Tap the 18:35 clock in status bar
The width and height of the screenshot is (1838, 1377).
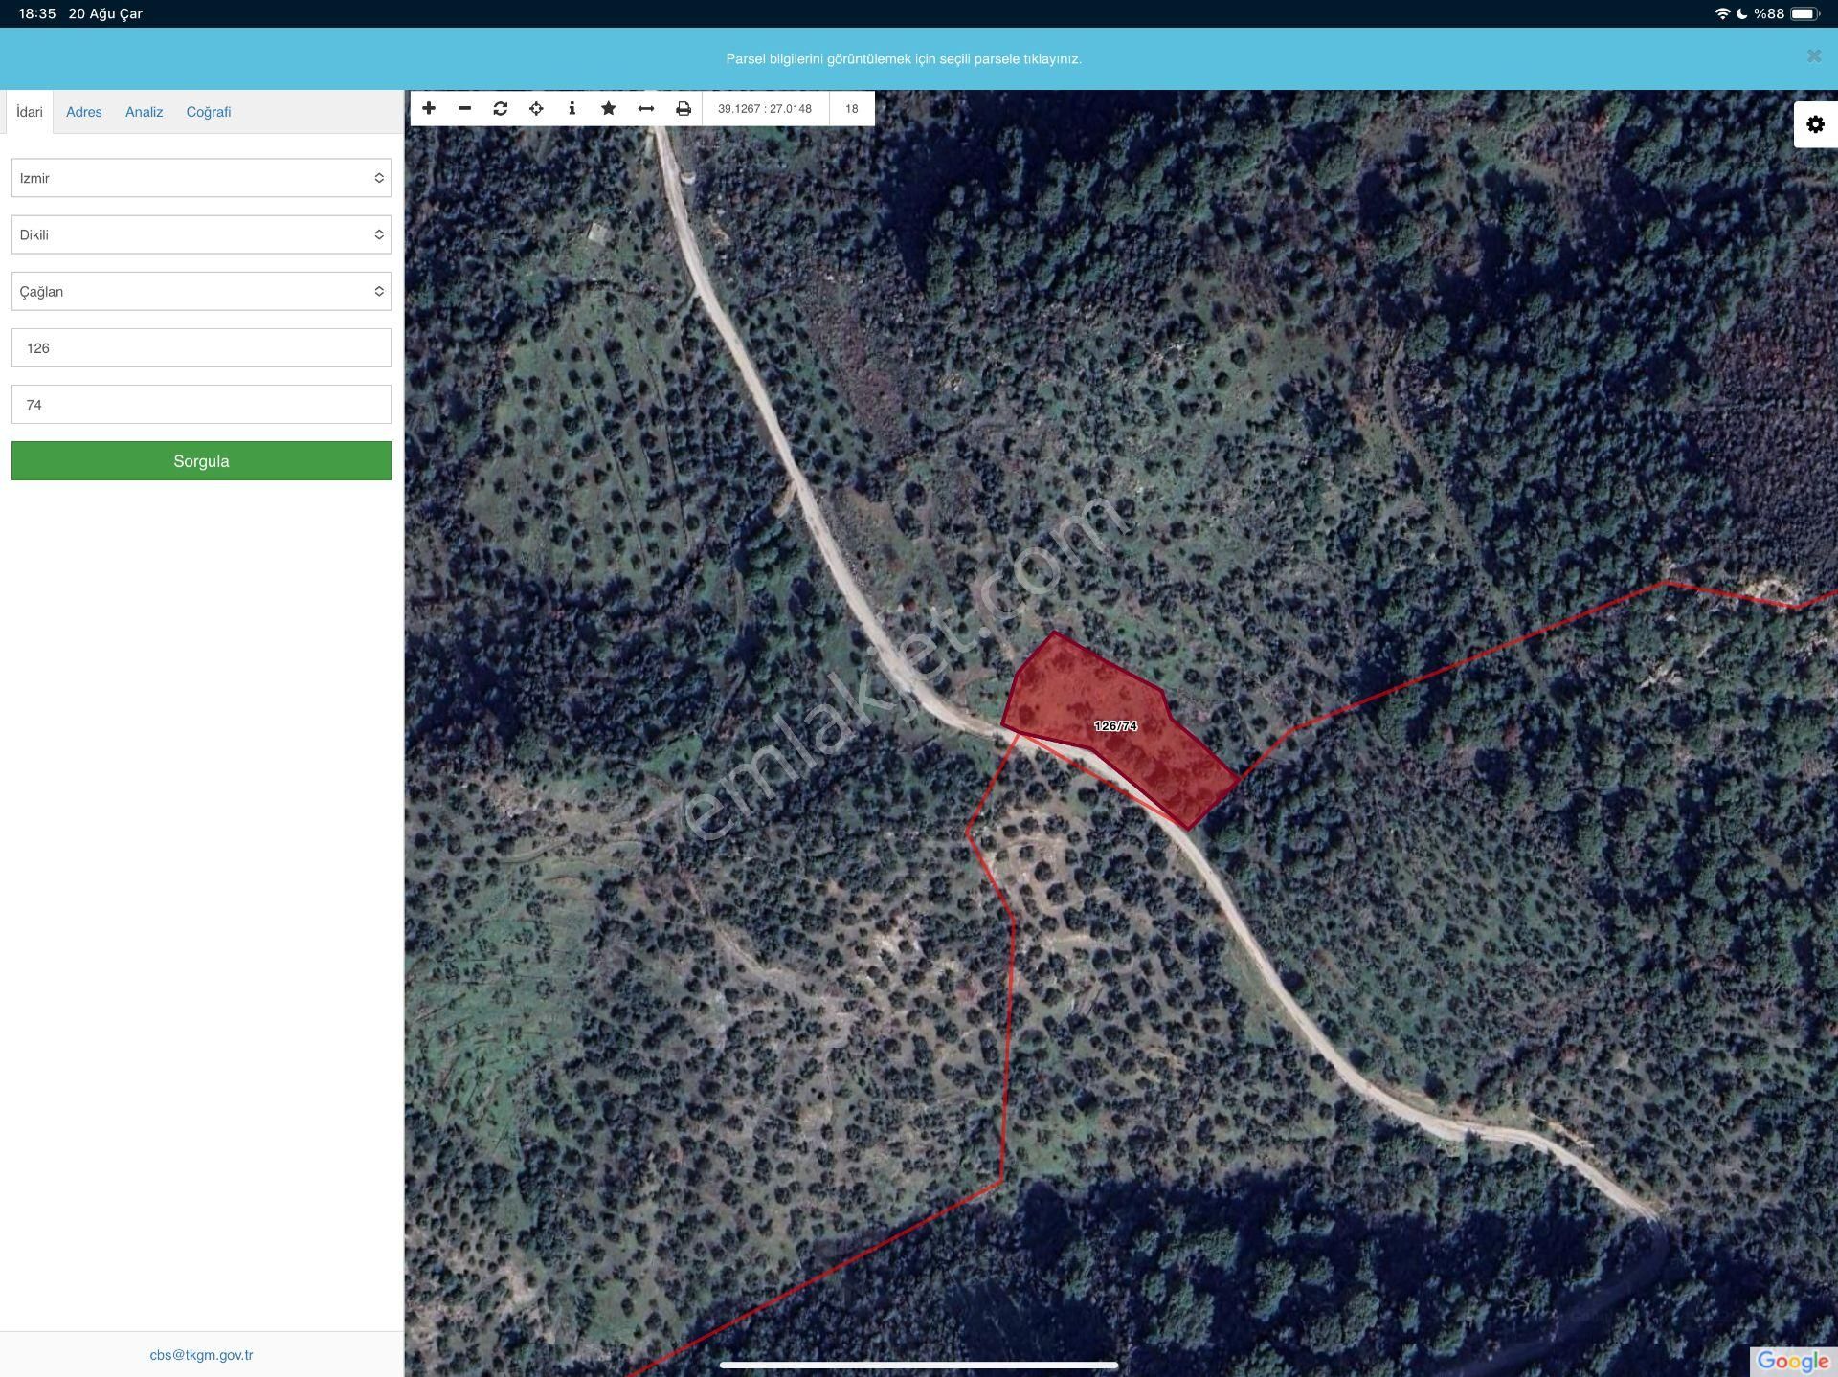pyautogui.click(x=37, y=13)
